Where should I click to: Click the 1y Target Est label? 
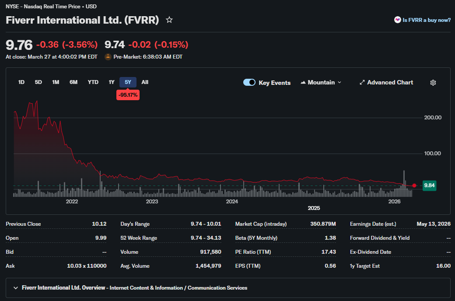pos(365,266)
